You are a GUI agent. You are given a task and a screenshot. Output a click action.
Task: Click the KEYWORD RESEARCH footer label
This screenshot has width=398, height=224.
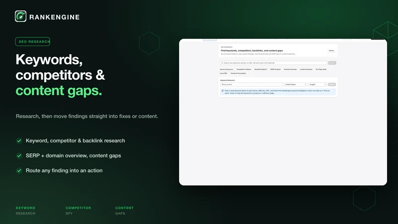pyautogui.click(x=26, y=211)
